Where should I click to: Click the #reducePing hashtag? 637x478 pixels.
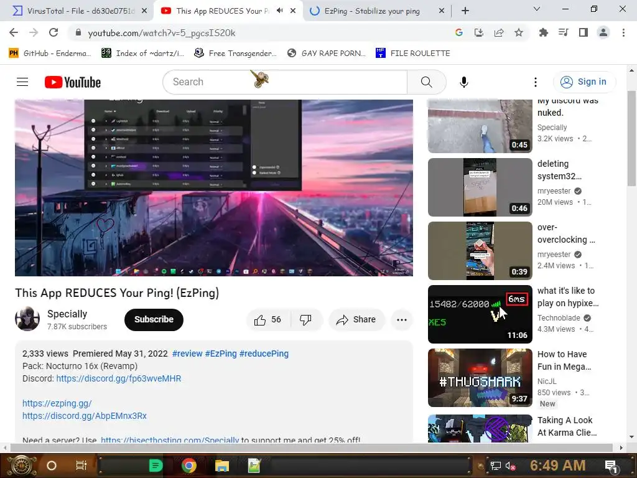point(264,354)
